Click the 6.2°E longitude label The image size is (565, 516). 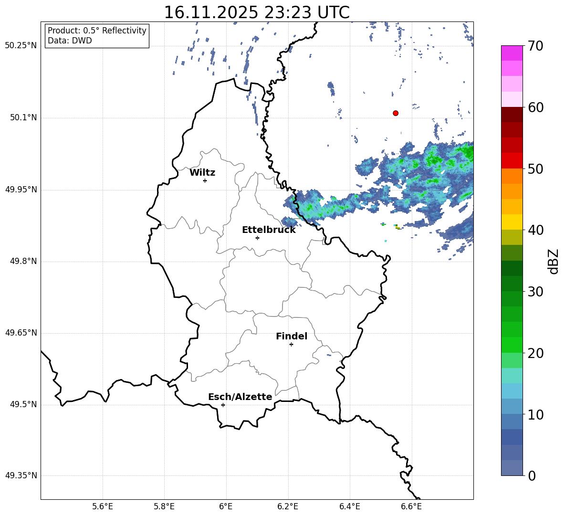click(x=288, y=506)
